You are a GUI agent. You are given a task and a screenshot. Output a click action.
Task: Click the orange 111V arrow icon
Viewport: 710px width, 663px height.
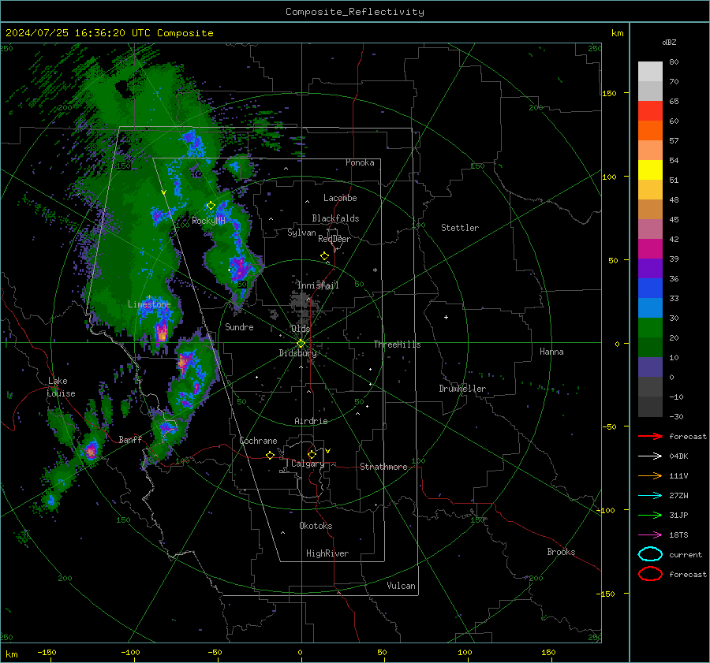click(x=650, y=475)
